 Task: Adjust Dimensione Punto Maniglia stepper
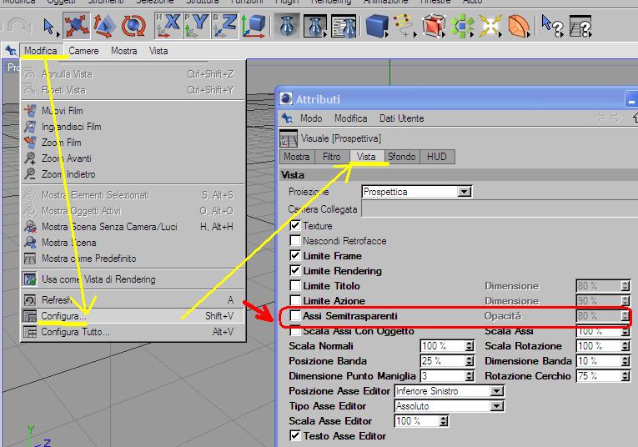click(x=470, y=376)
